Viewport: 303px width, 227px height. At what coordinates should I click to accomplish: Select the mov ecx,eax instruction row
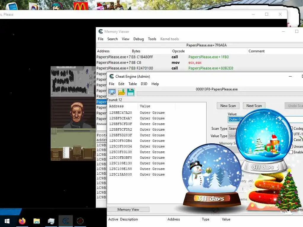[200, 63]
